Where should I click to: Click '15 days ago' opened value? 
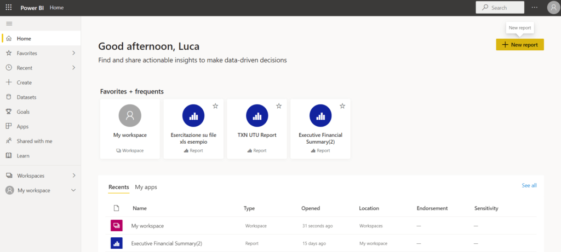[x=314, y=243]
